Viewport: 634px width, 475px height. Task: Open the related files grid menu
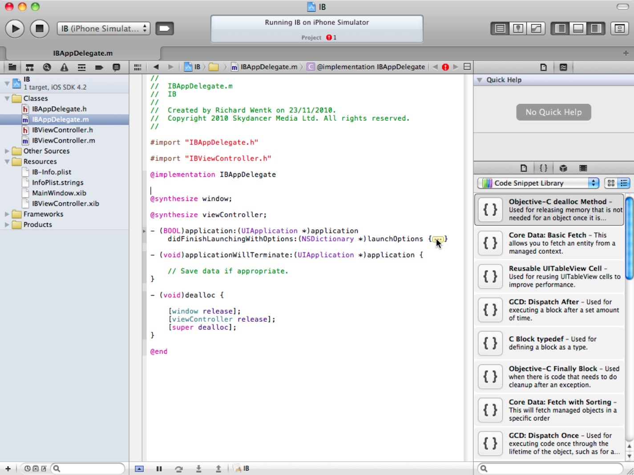137,67
